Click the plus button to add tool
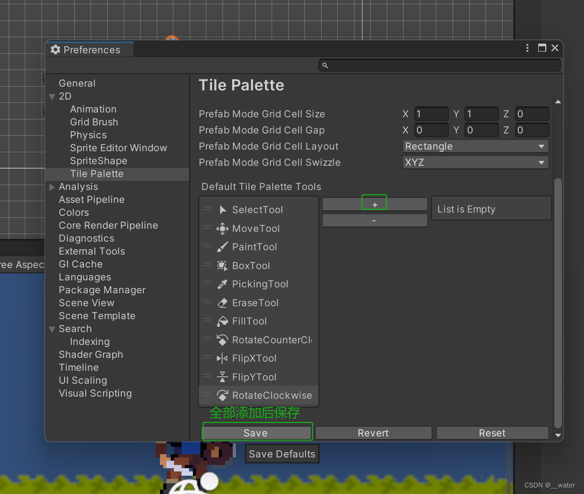 pos(374,204)
